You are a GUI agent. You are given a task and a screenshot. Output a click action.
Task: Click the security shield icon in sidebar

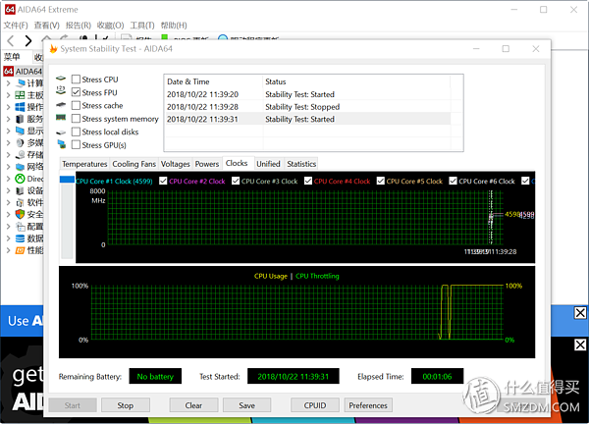click(x=19, y=214)
